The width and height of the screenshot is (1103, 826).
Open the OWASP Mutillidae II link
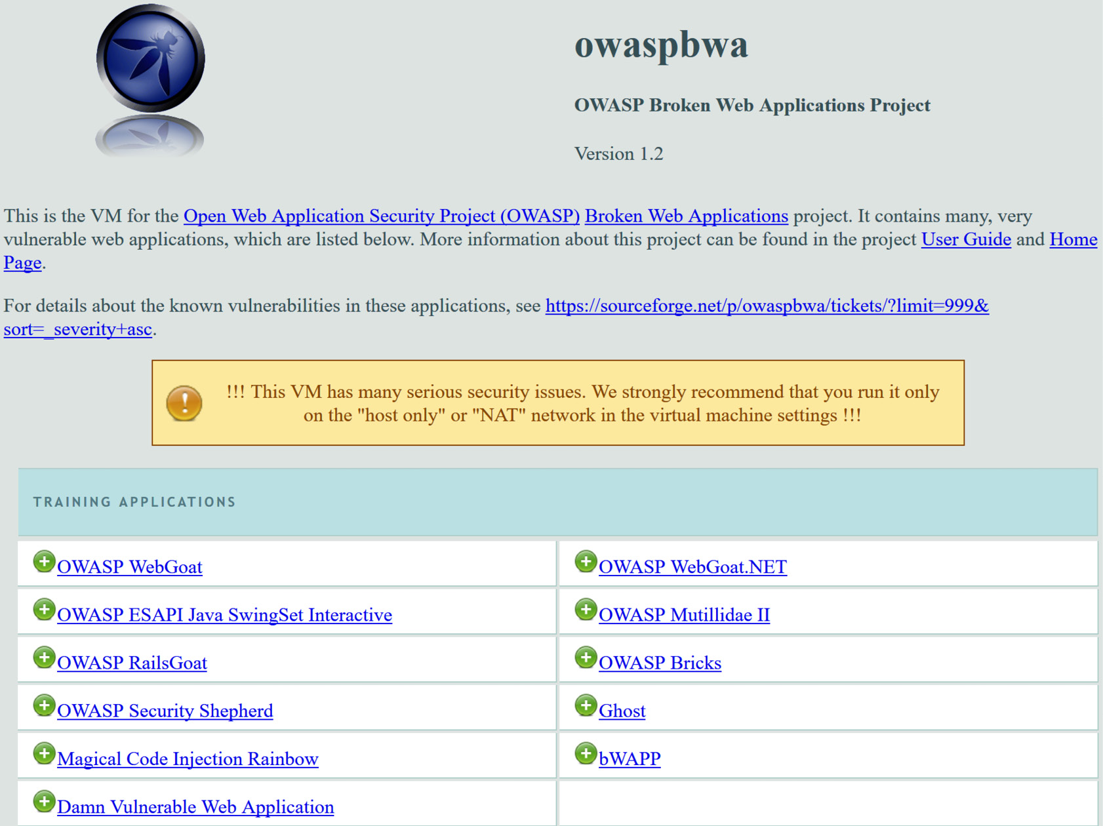click(x=684, y=615)
